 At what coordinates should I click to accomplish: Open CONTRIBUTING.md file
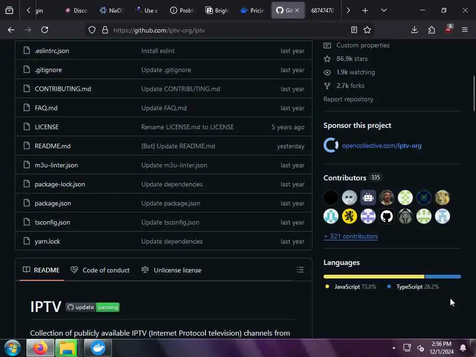pyautogui.click(x=63, y=89)
